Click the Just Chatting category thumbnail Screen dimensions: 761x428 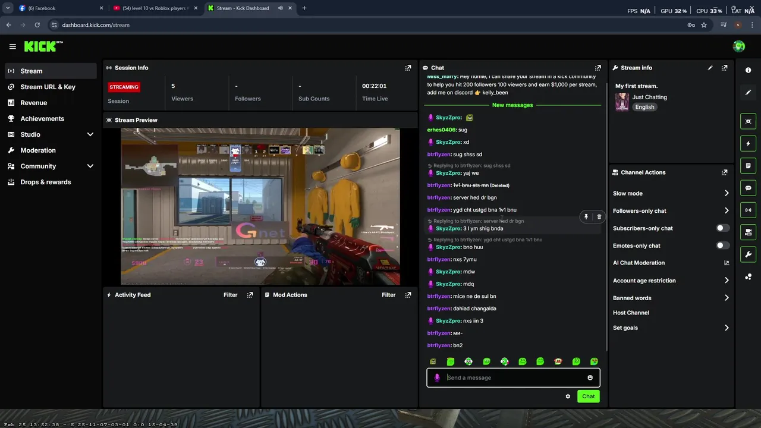point(622,102)
